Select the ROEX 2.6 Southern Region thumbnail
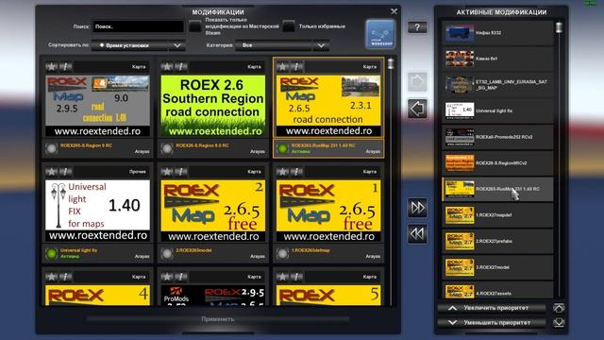This screenshot has height=340, width=604. click(213, 106)
